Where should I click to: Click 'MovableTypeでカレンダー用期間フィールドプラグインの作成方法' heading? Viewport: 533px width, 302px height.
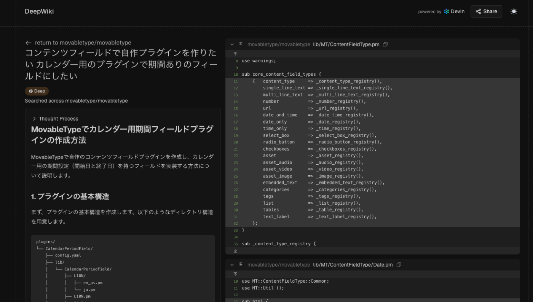[122, 135]
